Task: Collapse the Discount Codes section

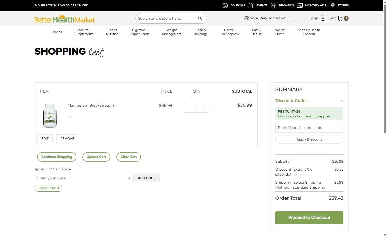Action: pos(341,101)
